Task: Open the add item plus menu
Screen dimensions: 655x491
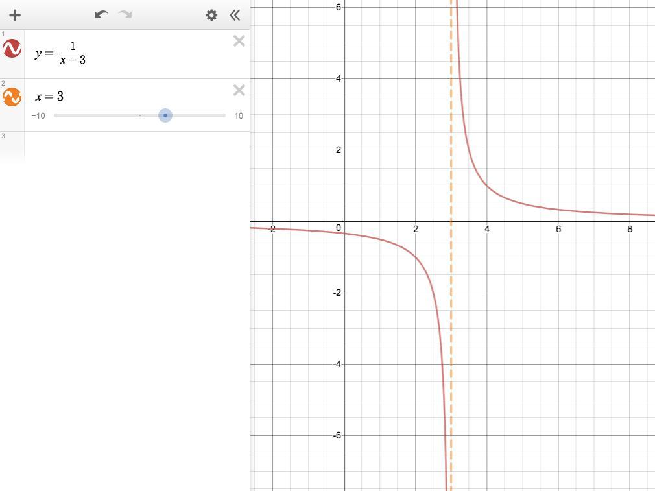Action: [x=15, y=16]
